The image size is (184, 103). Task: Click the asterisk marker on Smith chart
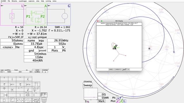(x=149, y=48)
